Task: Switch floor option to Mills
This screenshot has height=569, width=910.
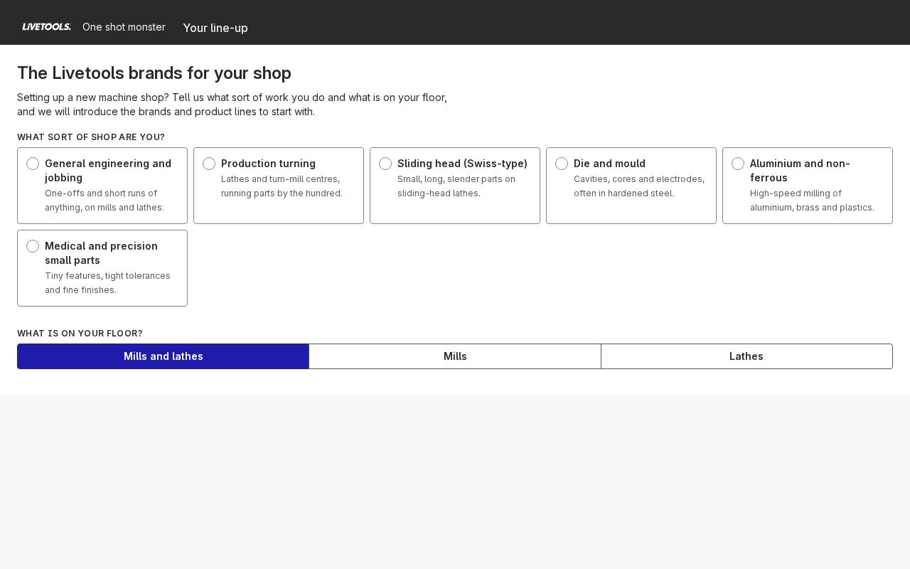Action: 455,356
